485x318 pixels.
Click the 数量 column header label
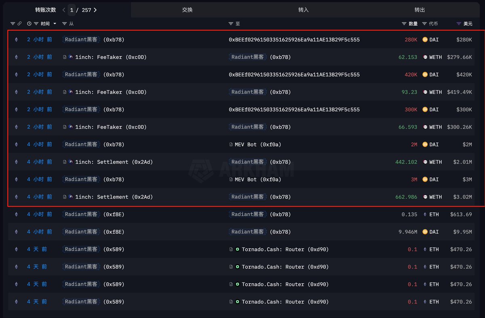tap(413, 24)
